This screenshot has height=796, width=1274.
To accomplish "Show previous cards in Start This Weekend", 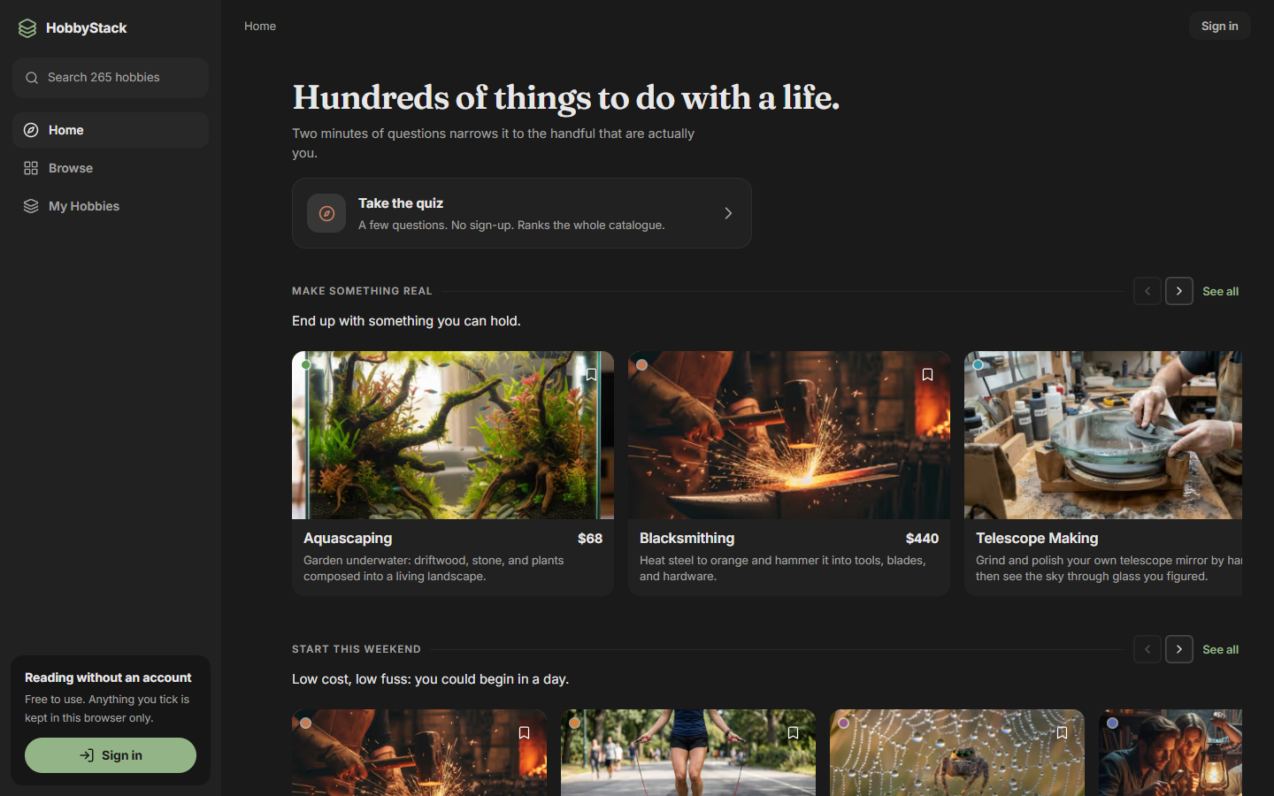I will pos(1147,649).
